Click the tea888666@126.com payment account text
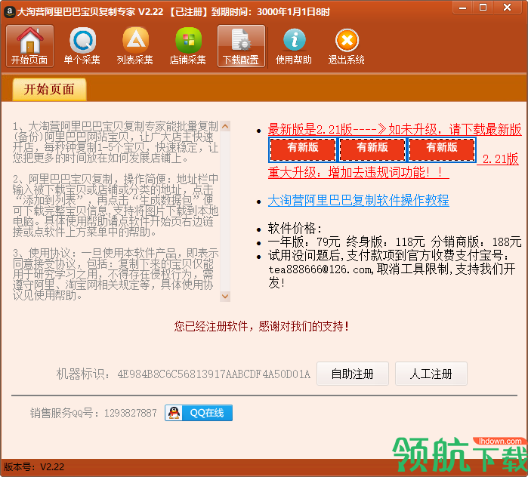Screen dimensions: 528x477 (x=320, y=269)
